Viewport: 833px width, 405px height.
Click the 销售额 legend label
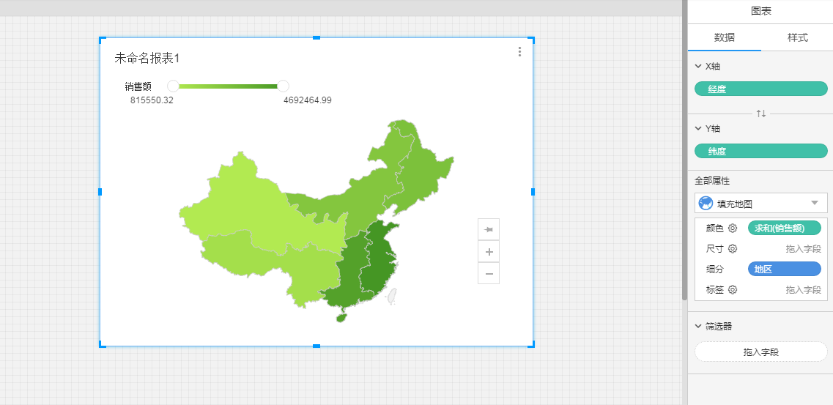138,86
